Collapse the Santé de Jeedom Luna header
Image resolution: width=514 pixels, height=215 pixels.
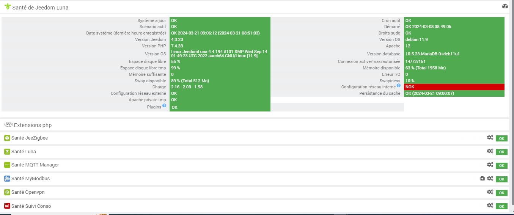[40, 7]
